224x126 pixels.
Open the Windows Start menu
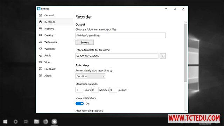coord(5,121)
